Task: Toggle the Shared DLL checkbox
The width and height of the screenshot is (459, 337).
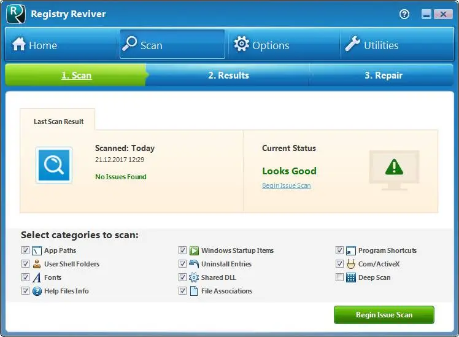Action: 182,277
